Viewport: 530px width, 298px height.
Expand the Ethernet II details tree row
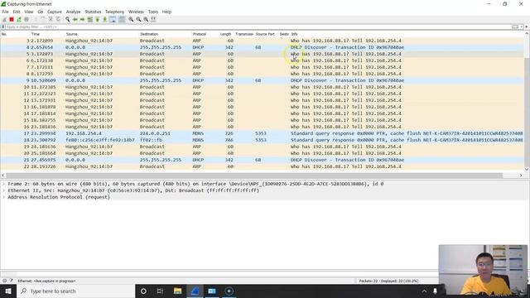point(3,190)
